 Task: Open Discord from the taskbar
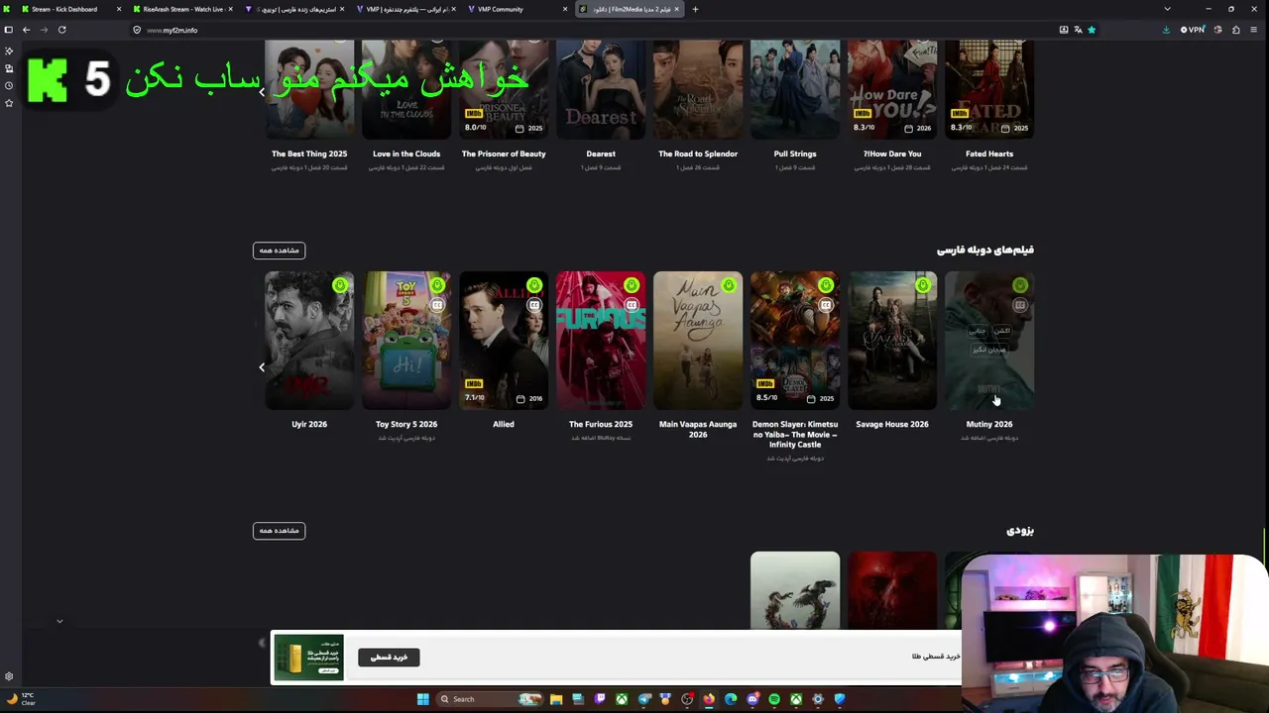pos(752,699)
